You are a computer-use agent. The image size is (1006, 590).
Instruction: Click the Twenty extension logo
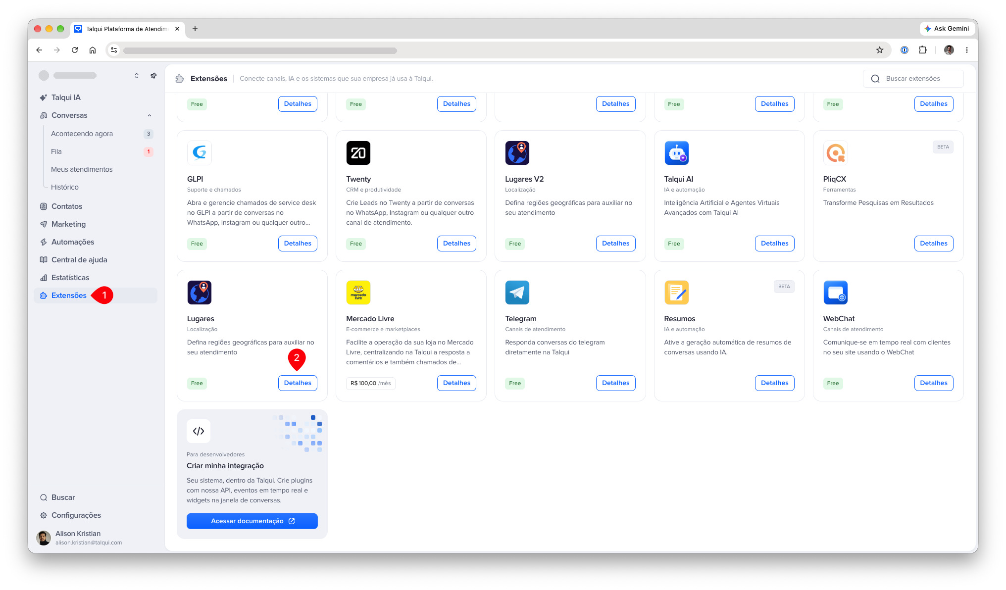coord(358,153)
